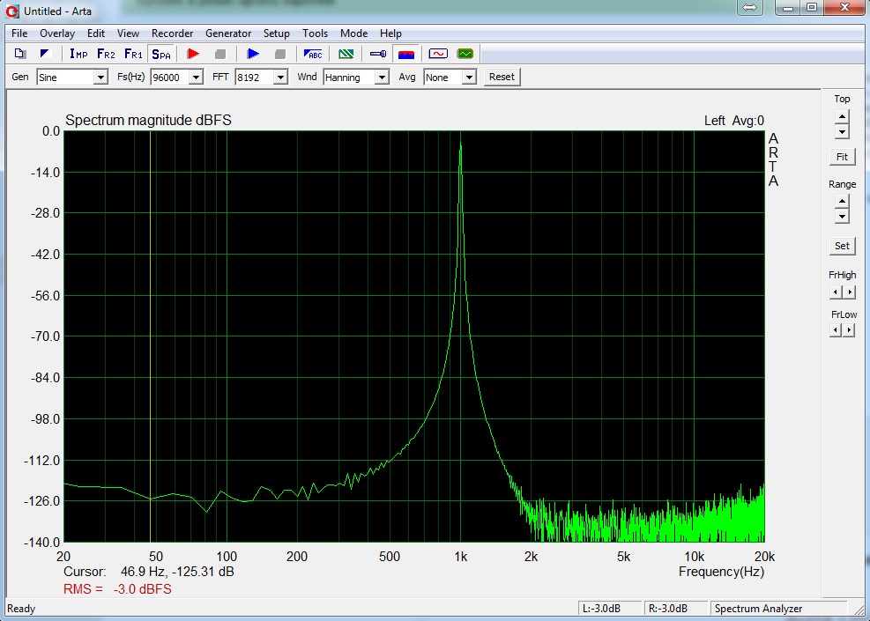Open the Overlay menu
The height and width of the screenshot is (621, 870).
click(57, 33)
